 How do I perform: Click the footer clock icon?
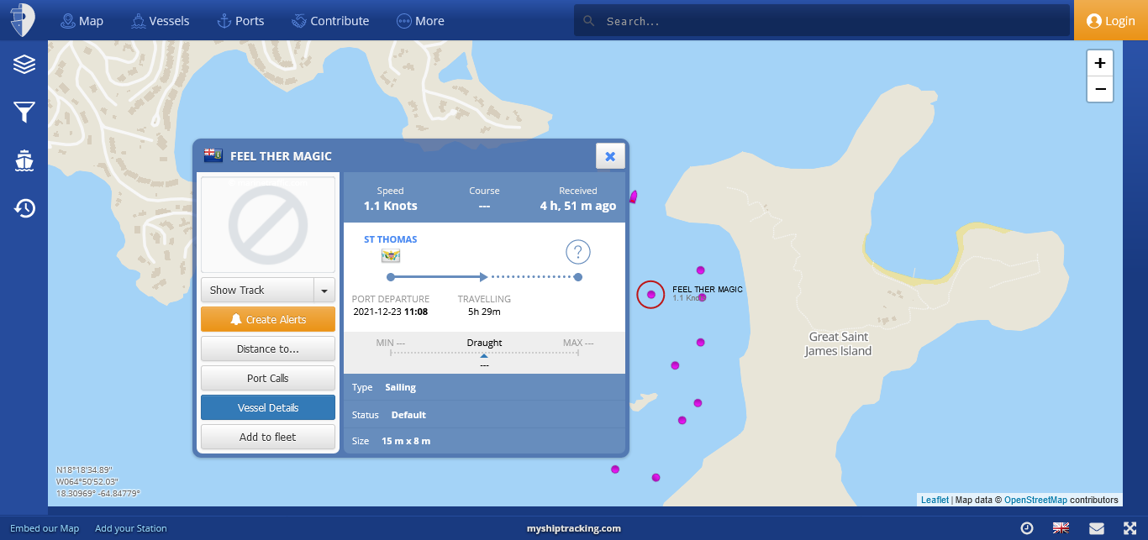click(x=1026, y=528)
